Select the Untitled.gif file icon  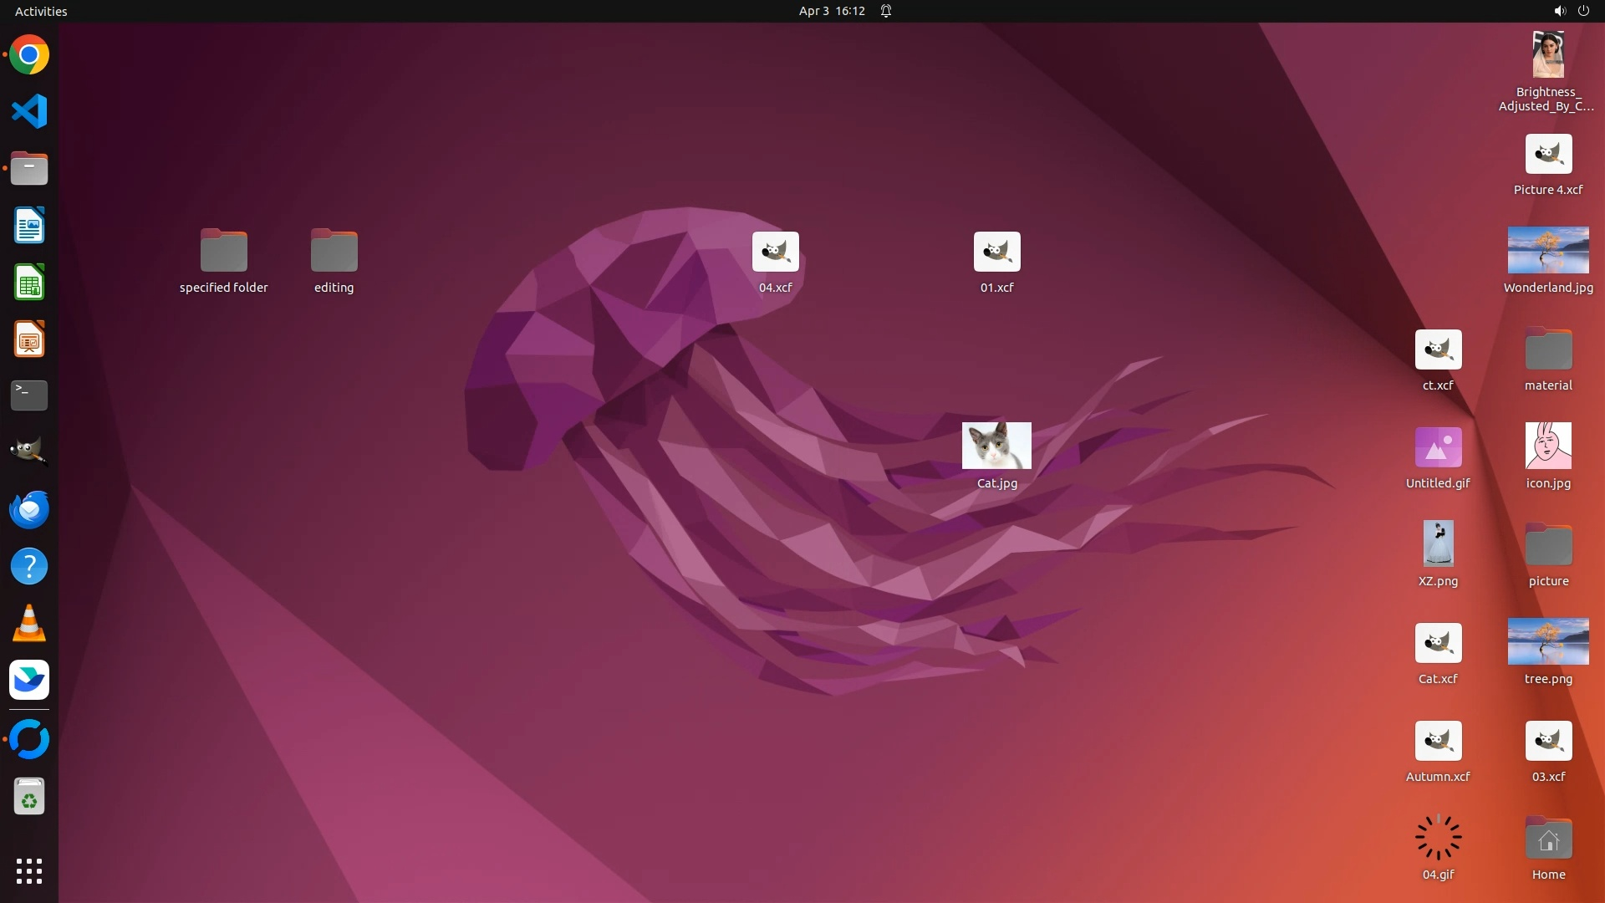point(1438,447)
